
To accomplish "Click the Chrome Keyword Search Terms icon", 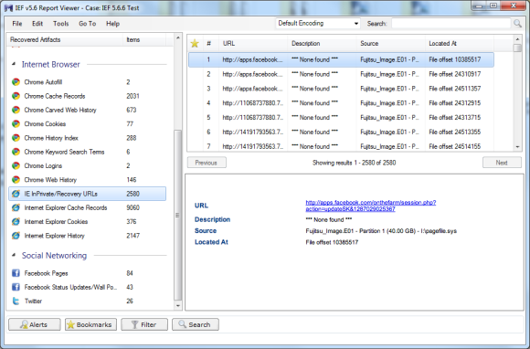I will tap(16, 152).
